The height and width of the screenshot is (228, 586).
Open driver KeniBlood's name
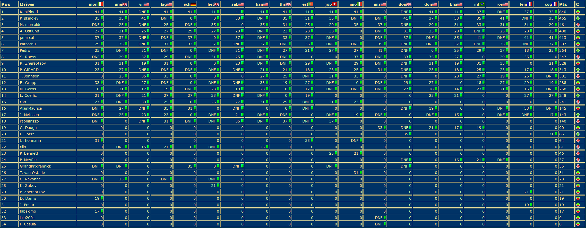coord(29,12)
